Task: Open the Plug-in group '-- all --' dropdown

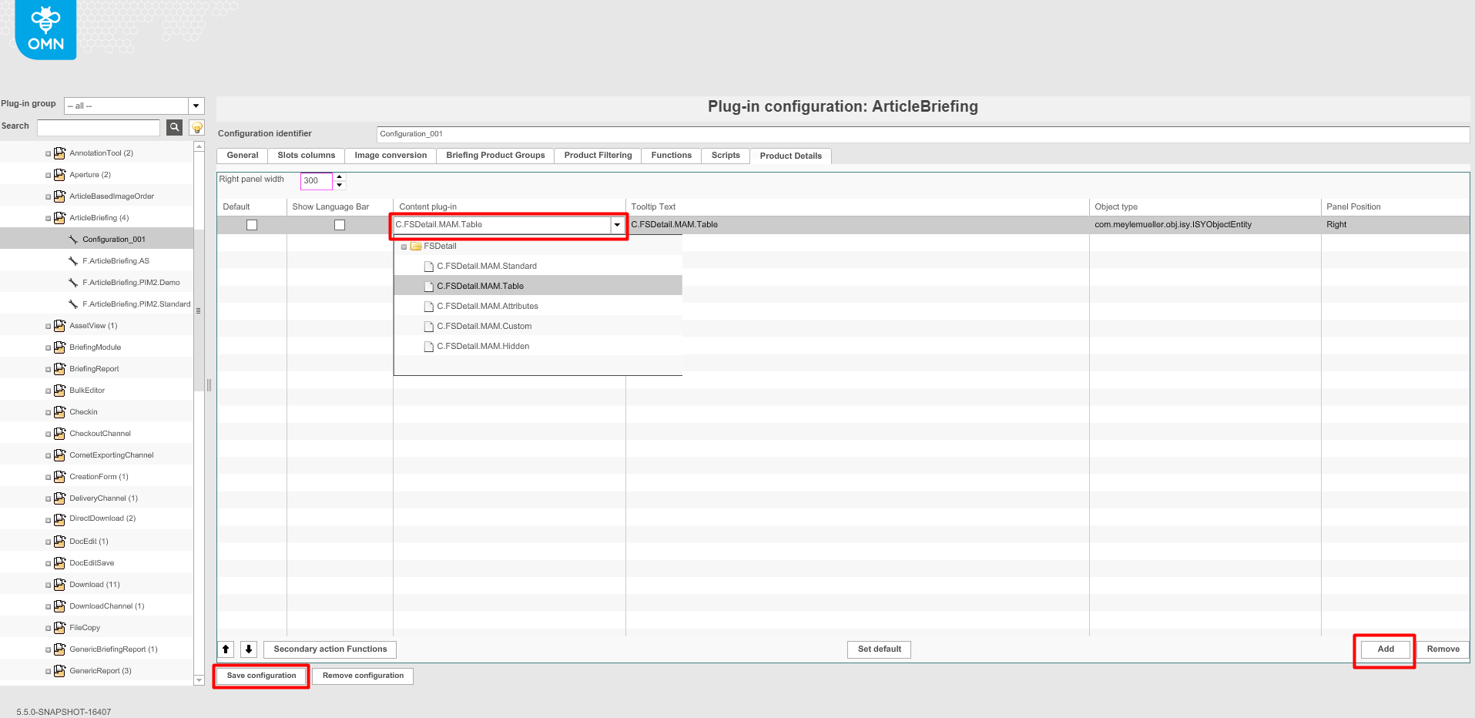Action: pyautogui.click(x=196, y=106)
